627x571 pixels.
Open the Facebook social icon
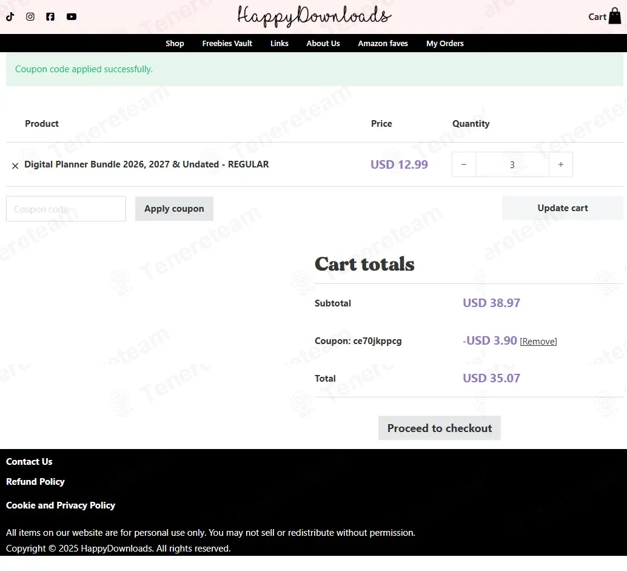(x=50, y=16)
